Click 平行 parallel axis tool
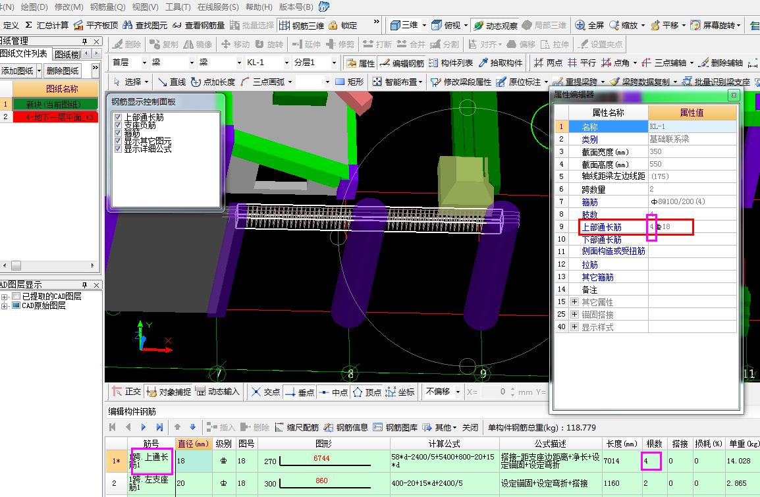Image resolution: width=760 pixels, height=497 pixels. (582, 63)
